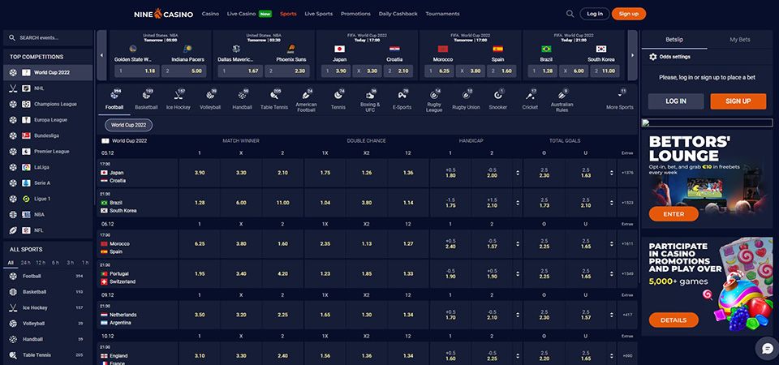This screenshot has width=779, height=365.
Task: Filter all sports by 24h
Action: pyautogui.click(x=25, y=263)
